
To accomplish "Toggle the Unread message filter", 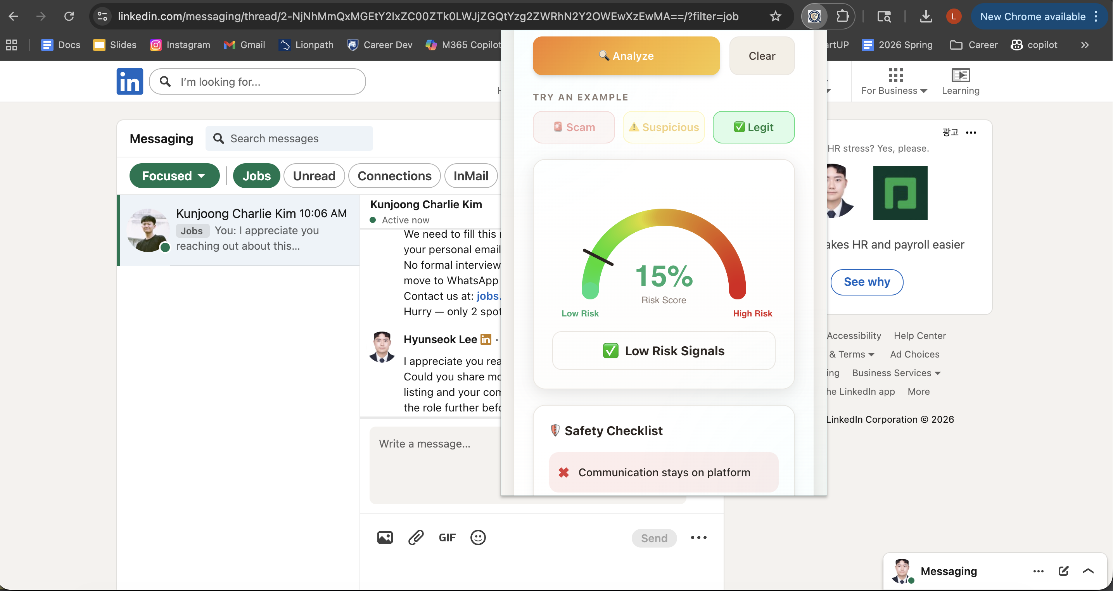I will tap(314, 176).
